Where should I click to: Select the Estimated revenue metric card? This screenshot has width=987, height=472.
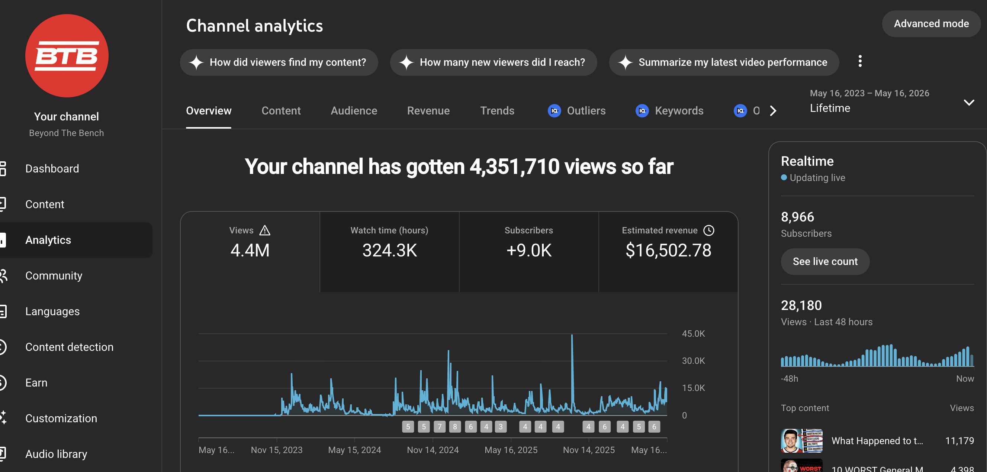pyautogui.click(x=668, y=252)
